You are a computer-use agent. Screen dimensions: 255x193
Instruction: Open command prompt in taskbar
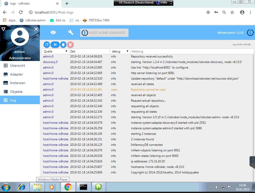(x=83, y=187)
